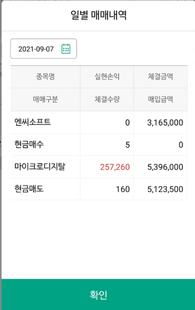Click the 매입금액 header cell
Viewport: 195px width, 310px height.
click(161, 99)
